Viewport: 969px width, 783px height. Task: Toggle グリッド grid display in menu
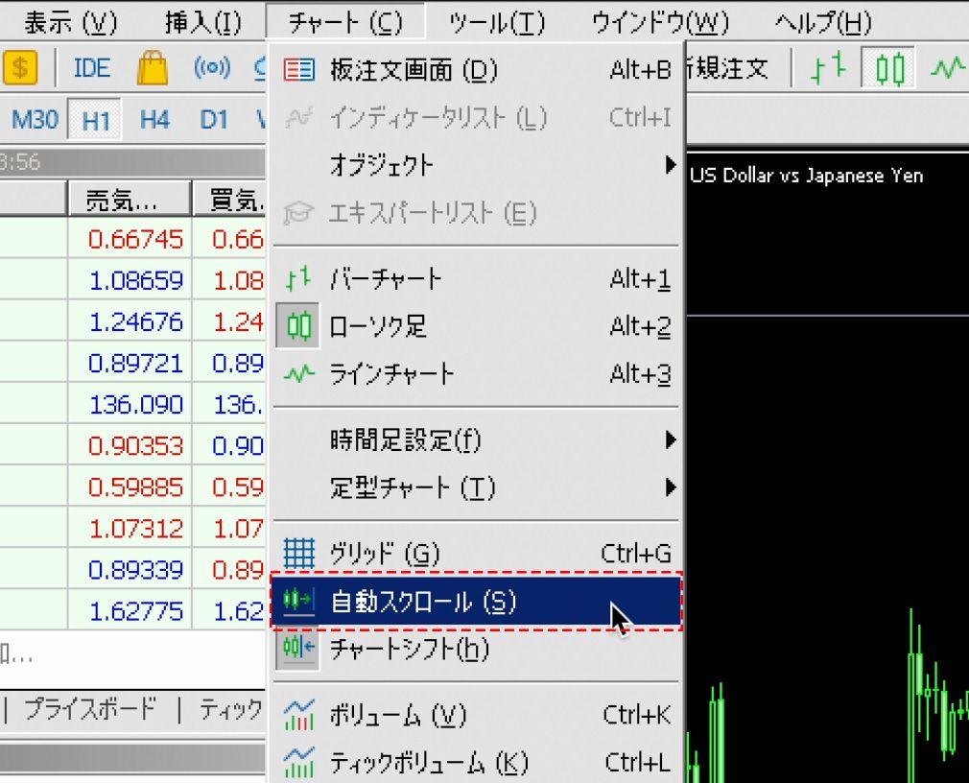click(384, 554)
